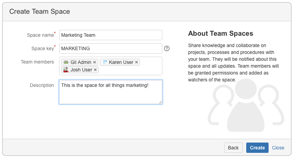
Task: Click the Create Team Space dialog title
Action: [x=40, y=12]
